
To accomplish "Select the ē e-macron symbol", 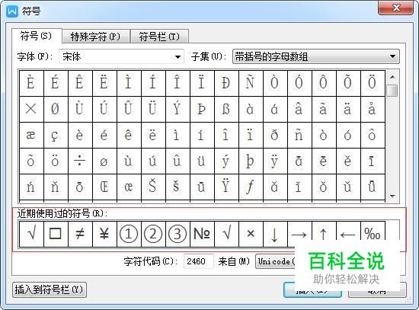I will 324,161.
